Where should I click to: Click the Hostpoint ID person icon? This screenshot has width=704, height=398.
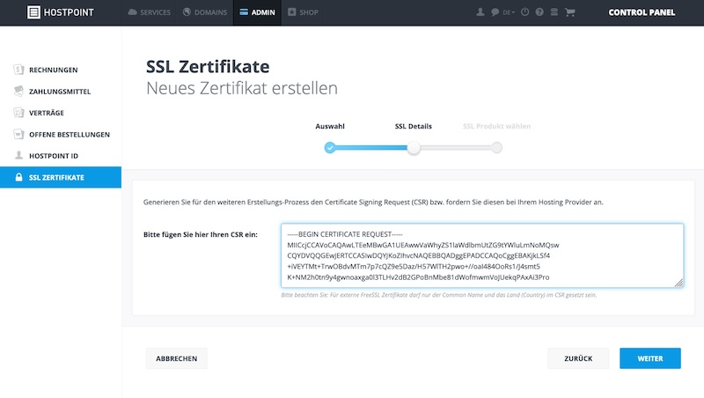click(18, 155)
